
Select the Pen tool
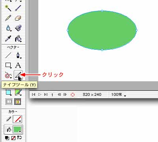click(18, 55)
